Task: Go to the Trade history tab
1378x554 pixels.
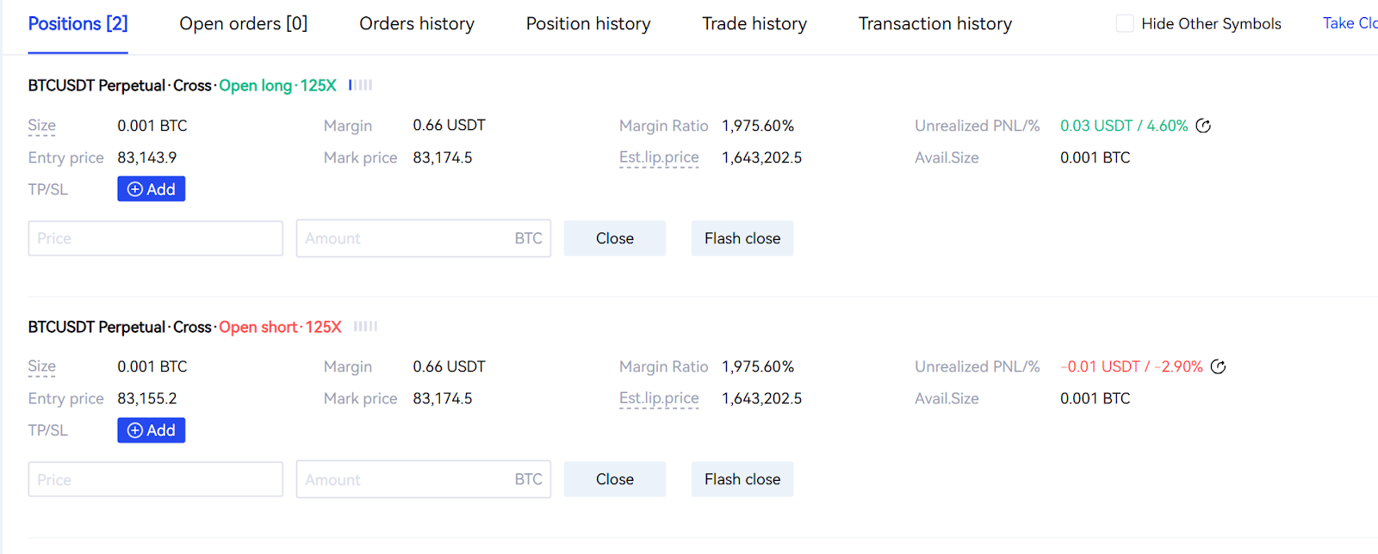Action: click(x=754, y=24)
